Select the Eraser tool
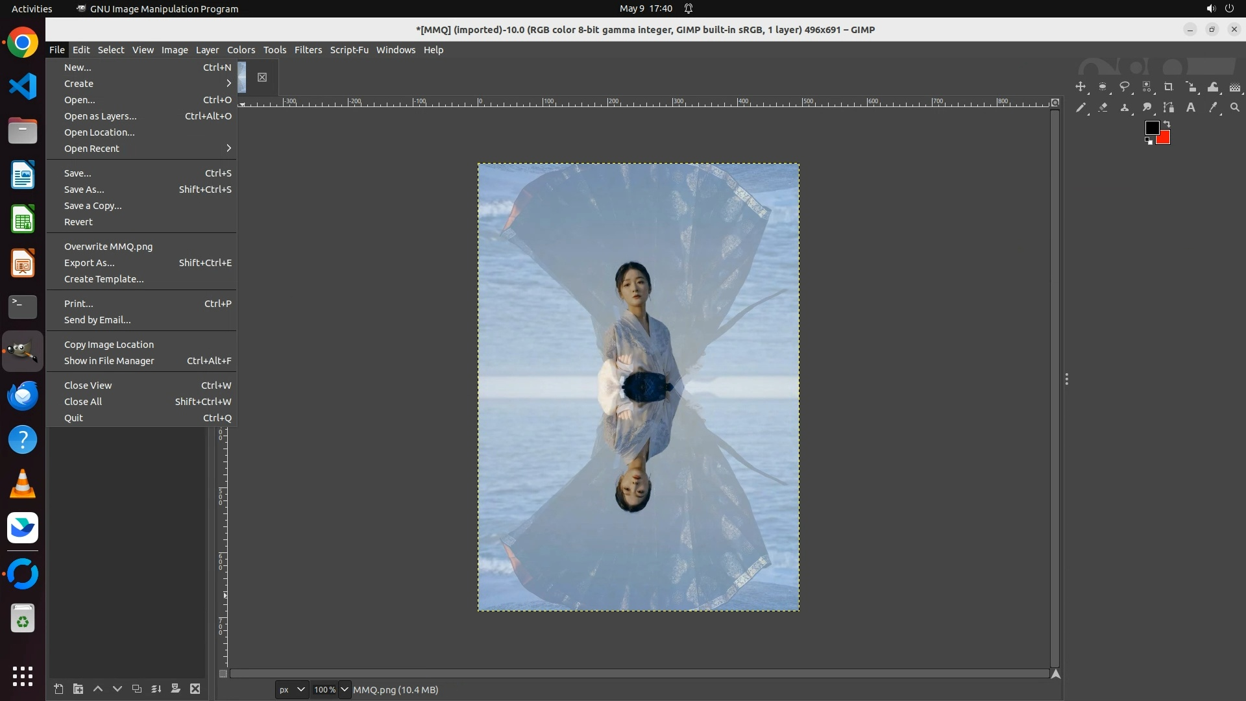Screen dimensions: 1246x701 point(1103,108)
